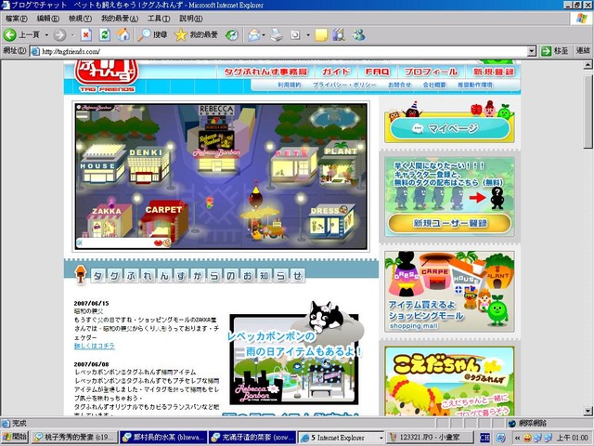Open the 說明 (Help) menu
The image size is (594, 446).
190,19
